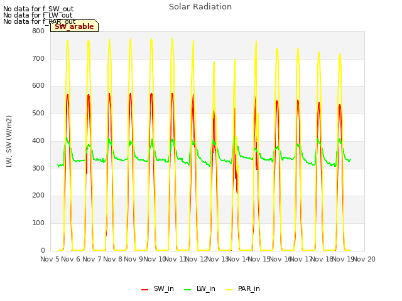Click the 'No data for f_PAR_out' message
The width and height of the screenshot is (402, 301).
pos(39,21)
